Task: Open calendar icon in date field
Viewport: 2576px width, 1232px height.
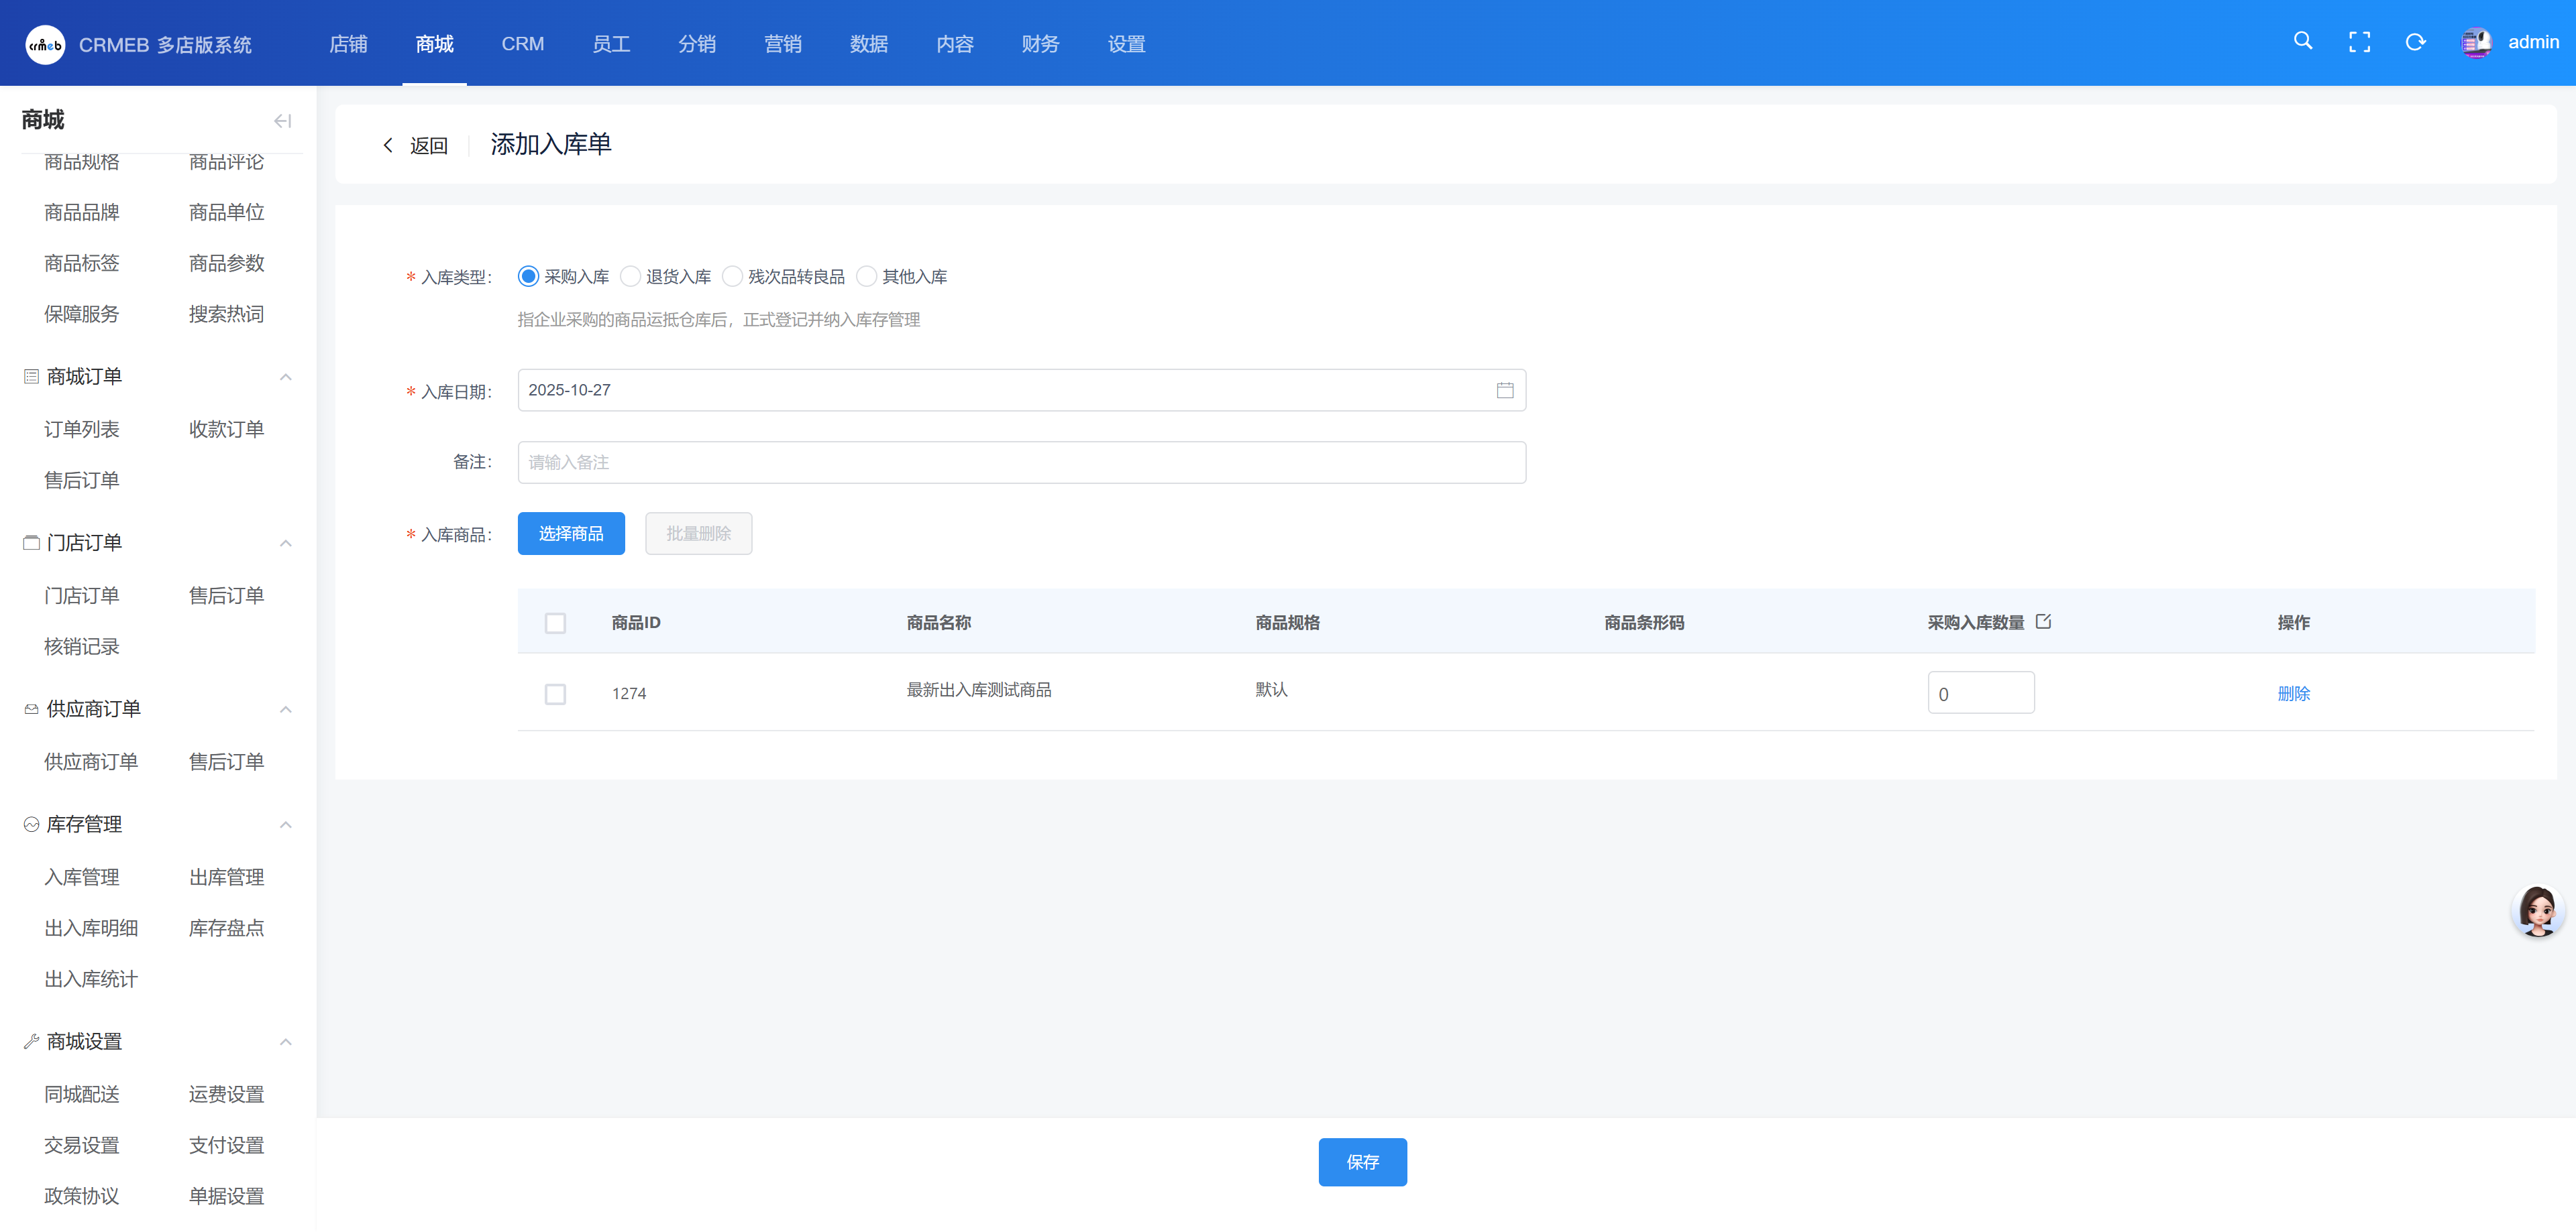Action: point(1504,389)
